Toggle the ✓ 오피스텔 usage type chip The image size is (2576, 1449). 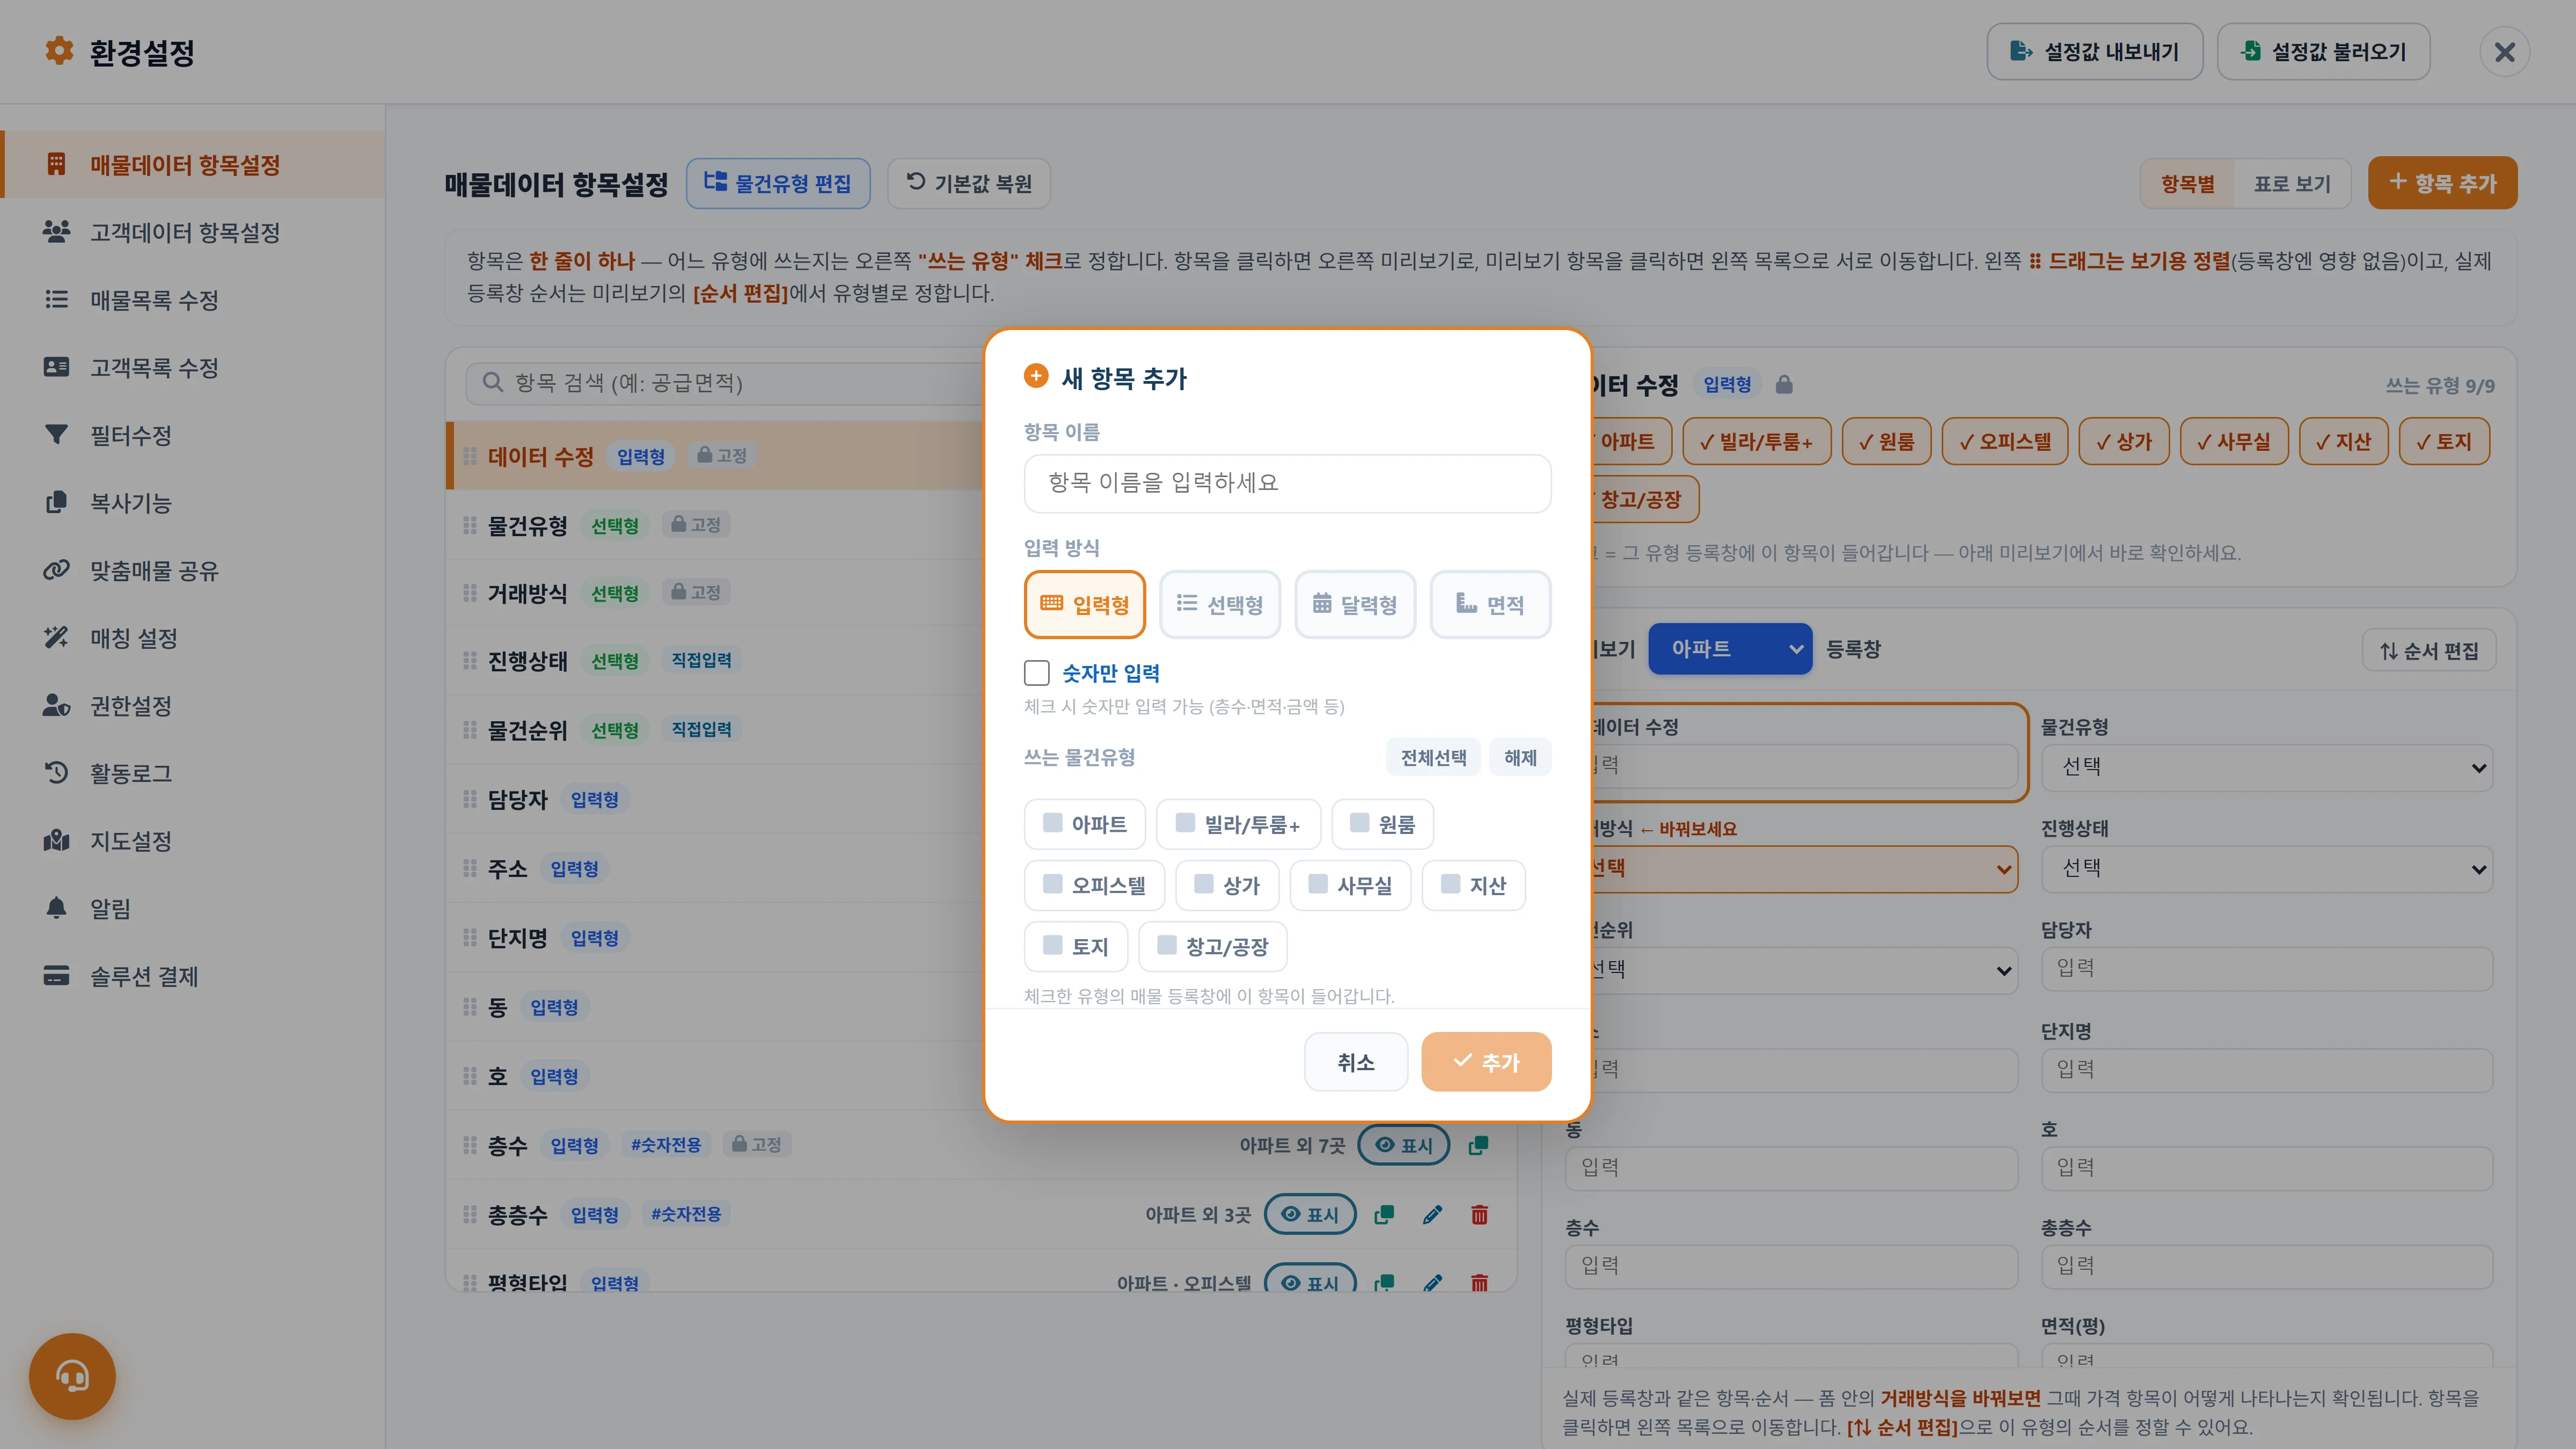(x=2004, y=441)
